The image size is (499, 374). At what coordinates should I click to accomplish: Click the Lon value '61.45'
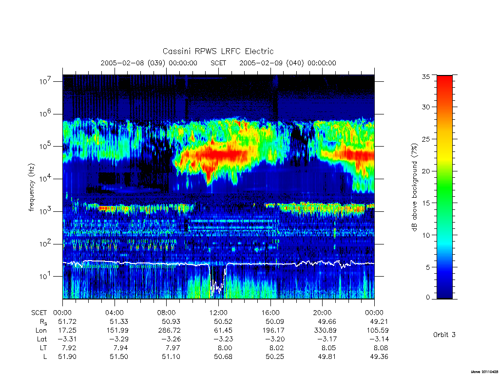click(223, 331)
